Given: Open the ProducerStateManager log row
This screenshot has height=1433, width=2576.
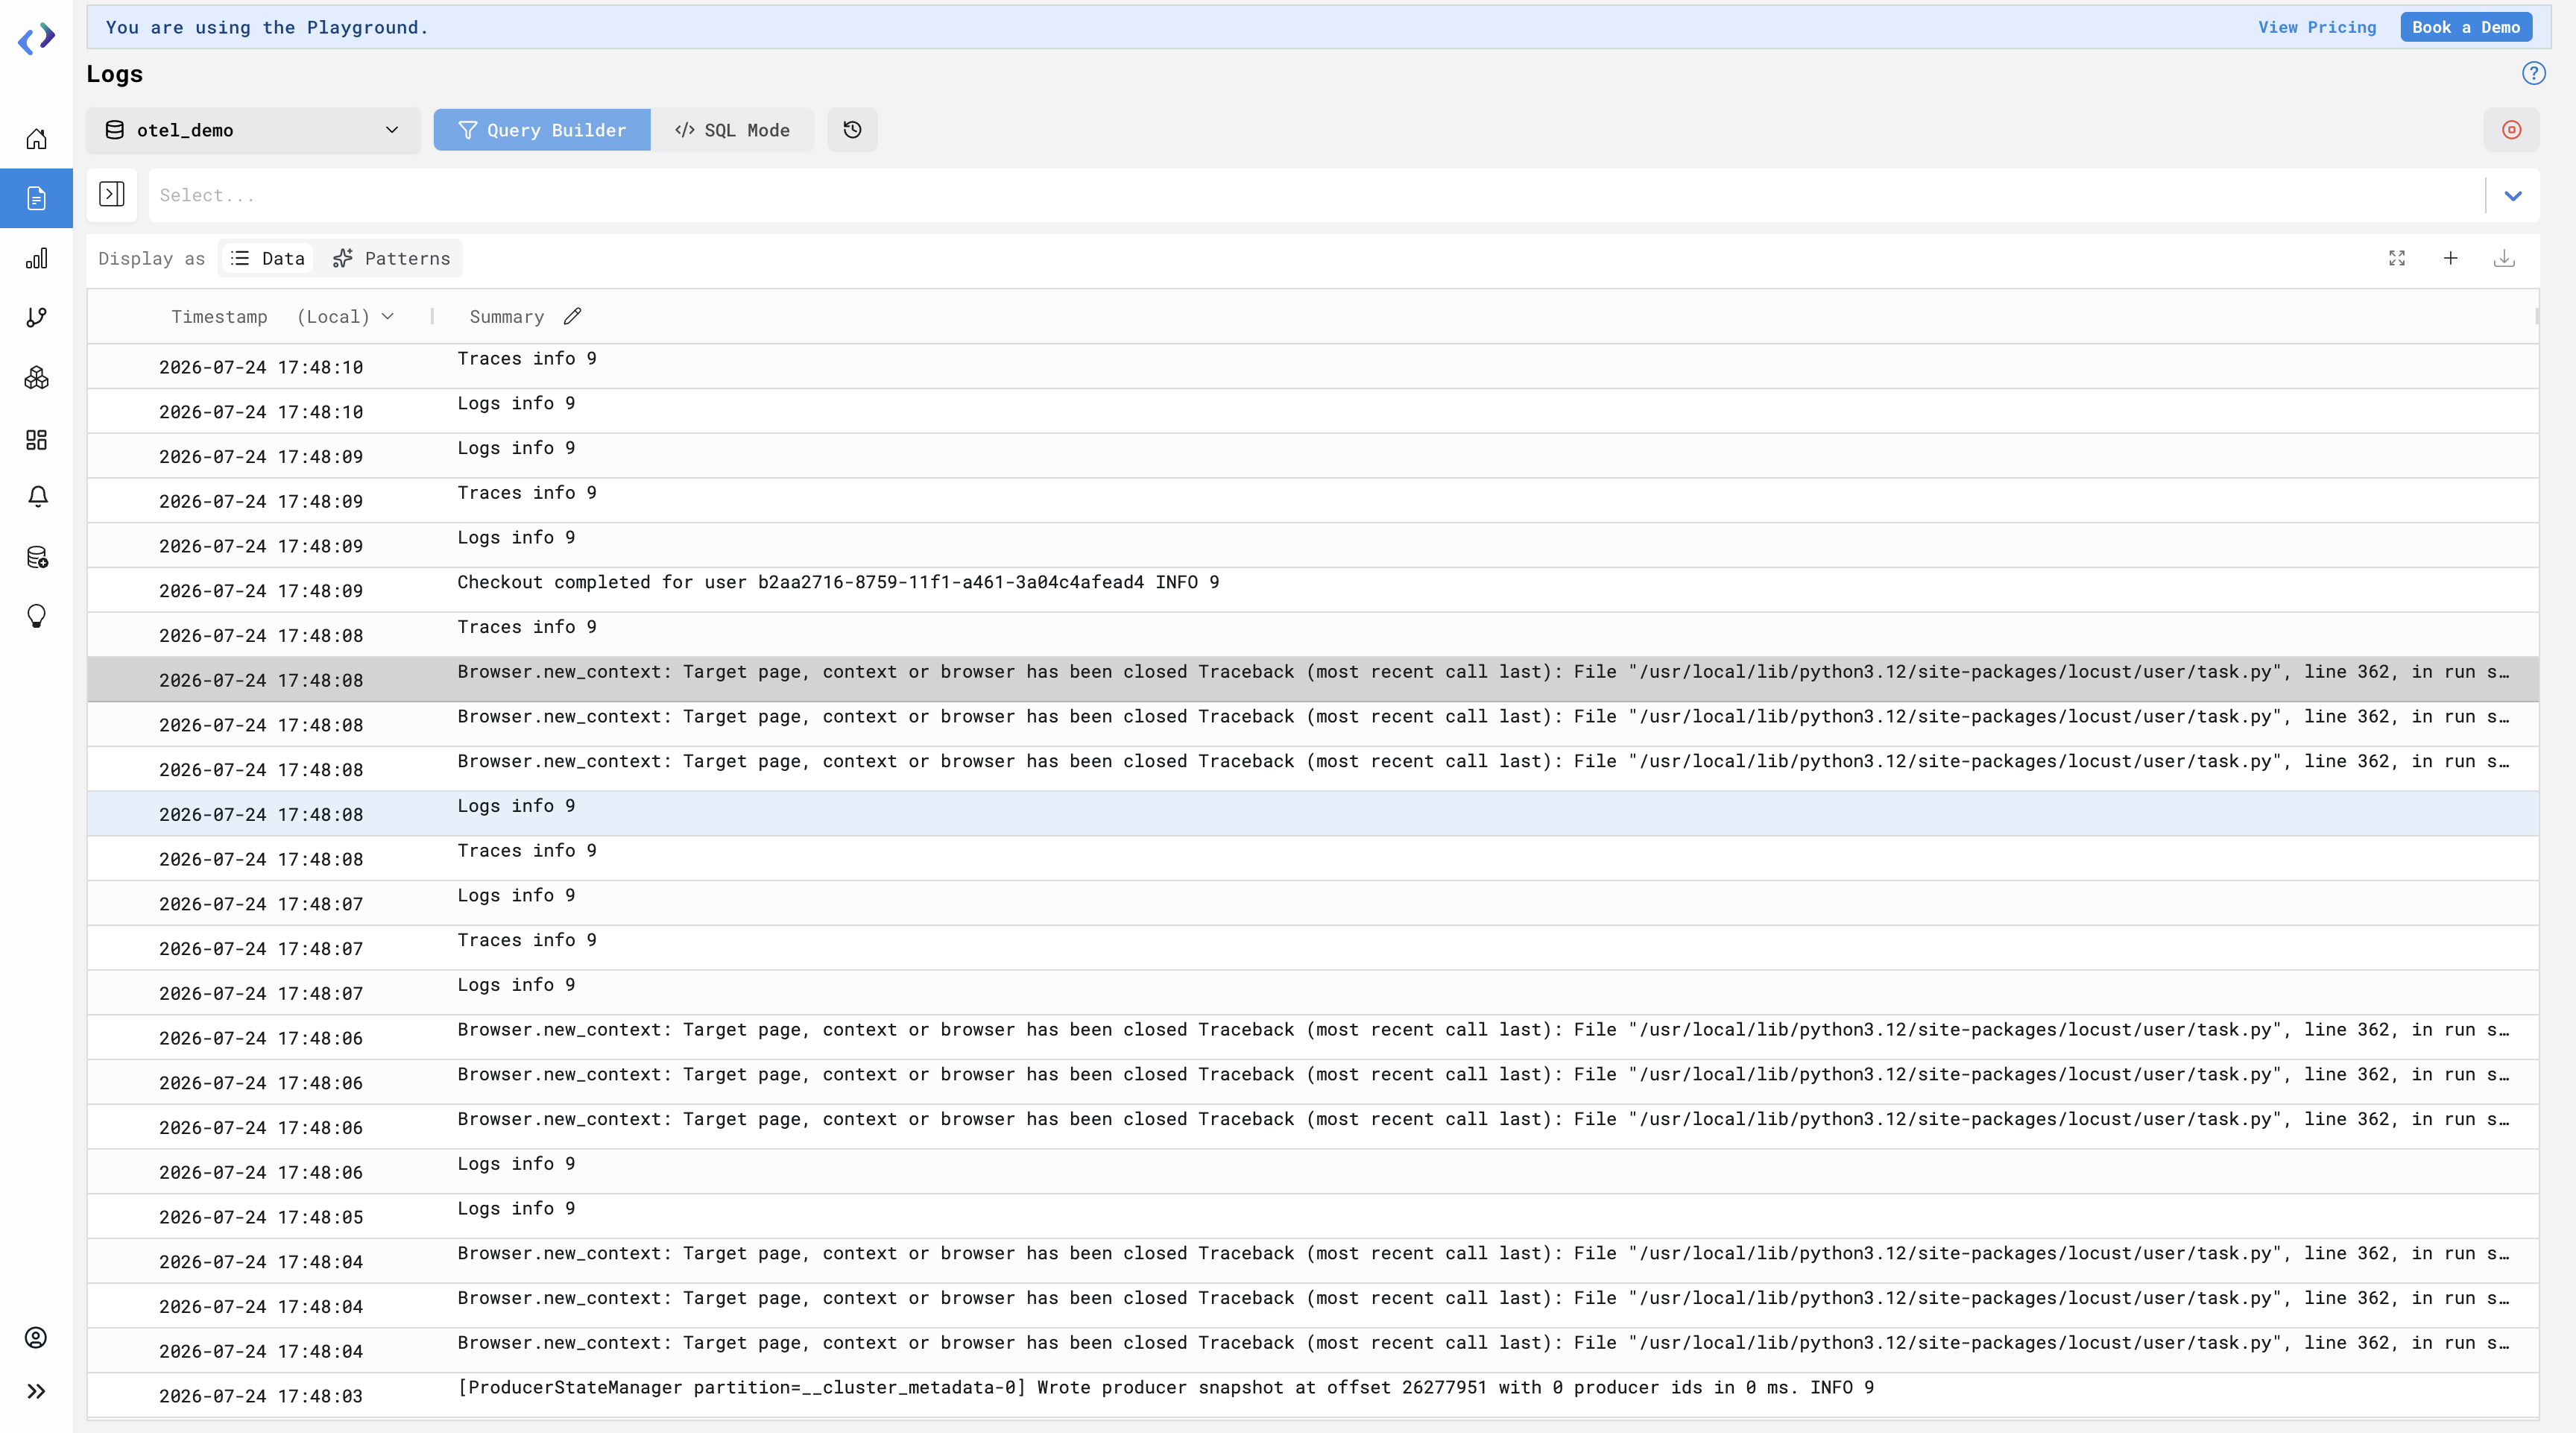Looking at the screenshot, I should 1312,1395.
